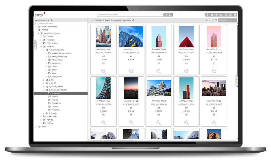Select the Fashion folder

pyautogui.click(x=55, y=100)
